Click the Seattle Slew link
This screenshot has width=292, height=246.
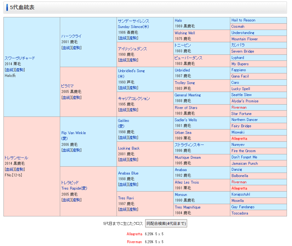[x=241, y=95]
